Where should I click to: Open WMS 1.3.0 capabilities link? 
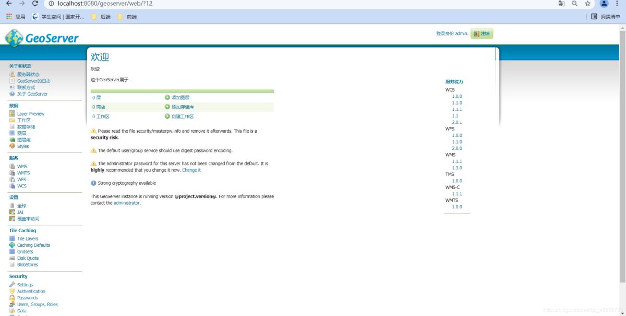pyautogui.click(x=457, y=168)
